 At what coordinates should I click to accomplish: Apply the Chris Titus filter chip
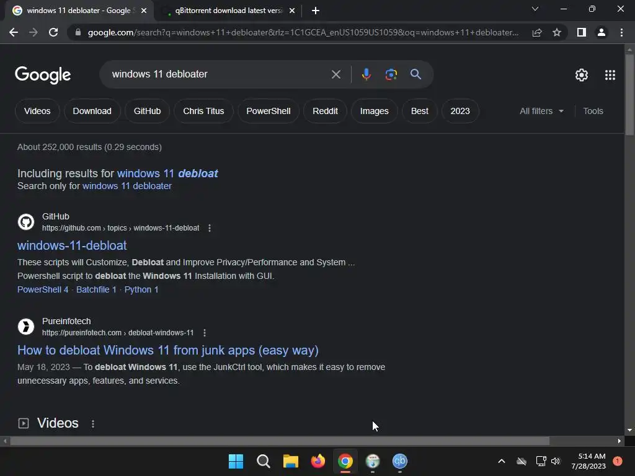pyautogui.click(x=203, y=111)
